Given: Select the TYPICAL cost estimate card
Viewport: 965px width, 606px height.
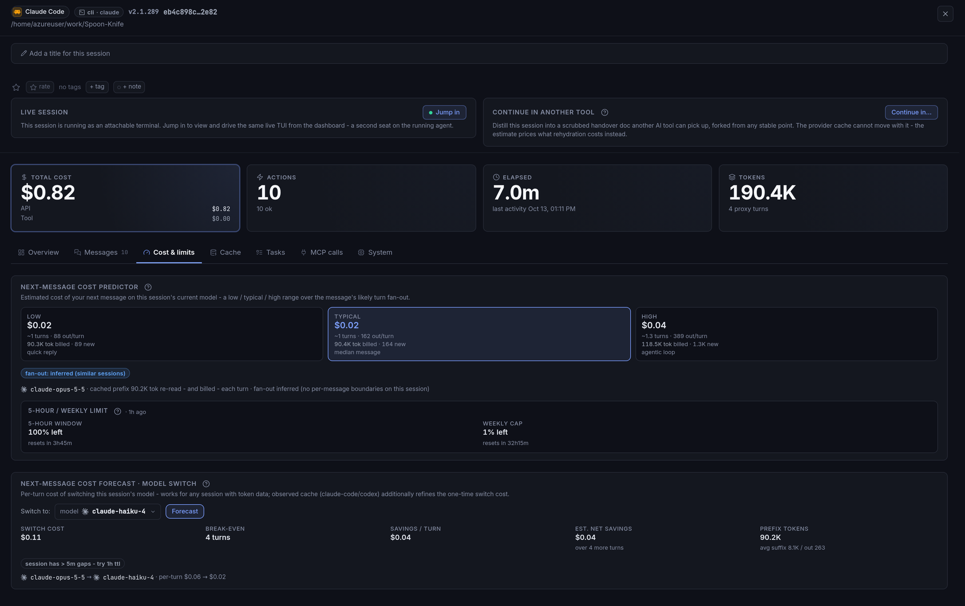Looking at the screenshot, I should pyautogui.click(x=479, y=334).
